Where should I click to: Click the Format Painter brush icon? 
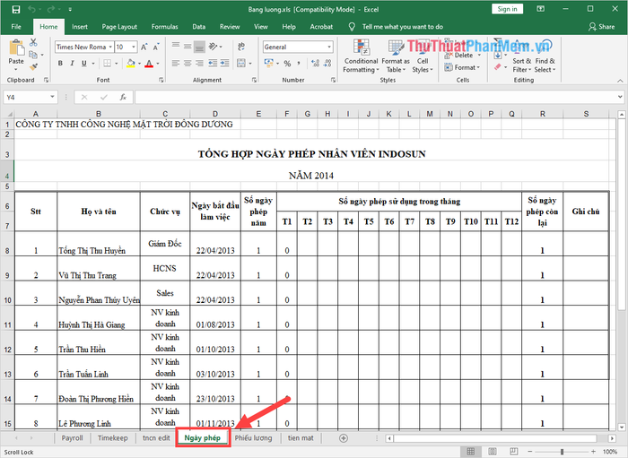point(34,67)
